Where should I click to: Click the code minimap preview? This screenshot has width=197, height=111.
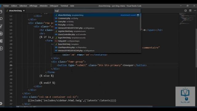point(187,19)
